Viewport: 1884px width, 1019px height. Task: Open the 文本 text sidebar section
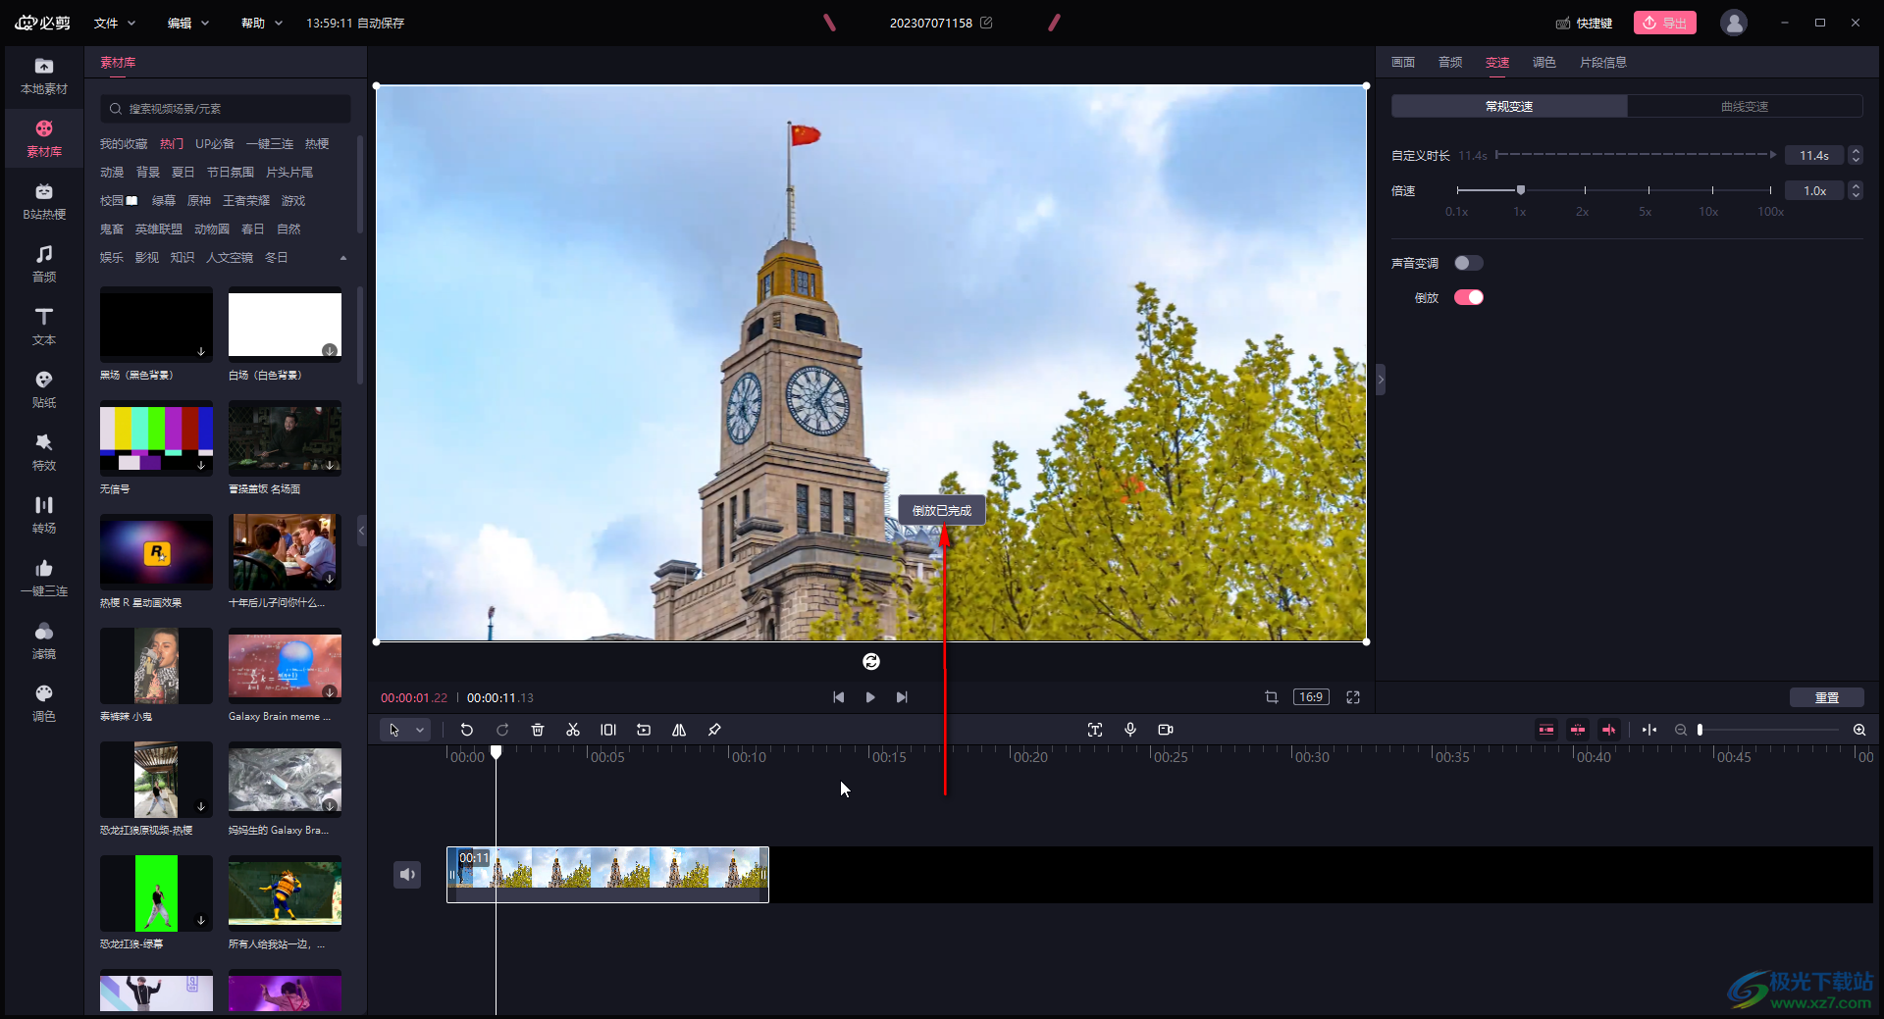click(44, 328)
